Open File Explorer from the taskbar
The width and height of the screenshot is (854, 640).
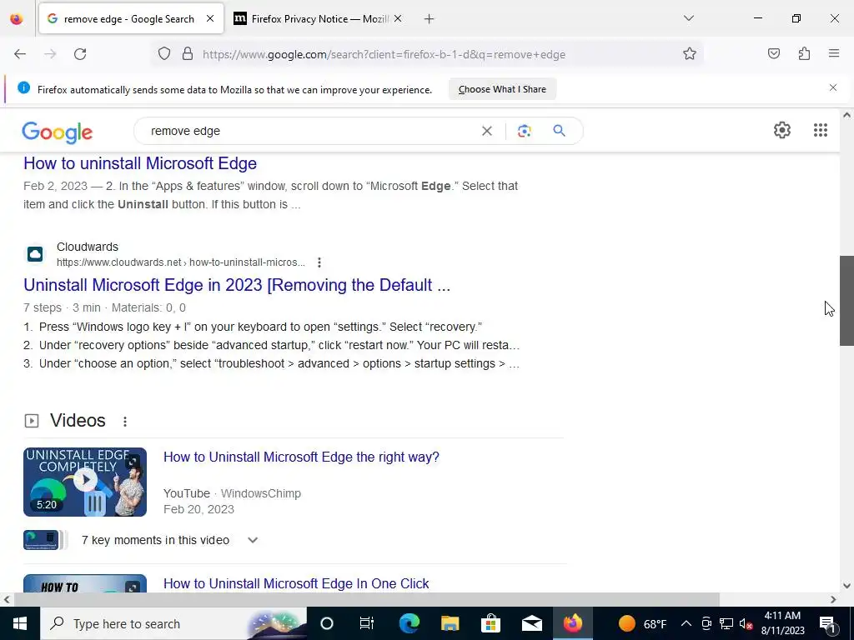tap(450, 623)
